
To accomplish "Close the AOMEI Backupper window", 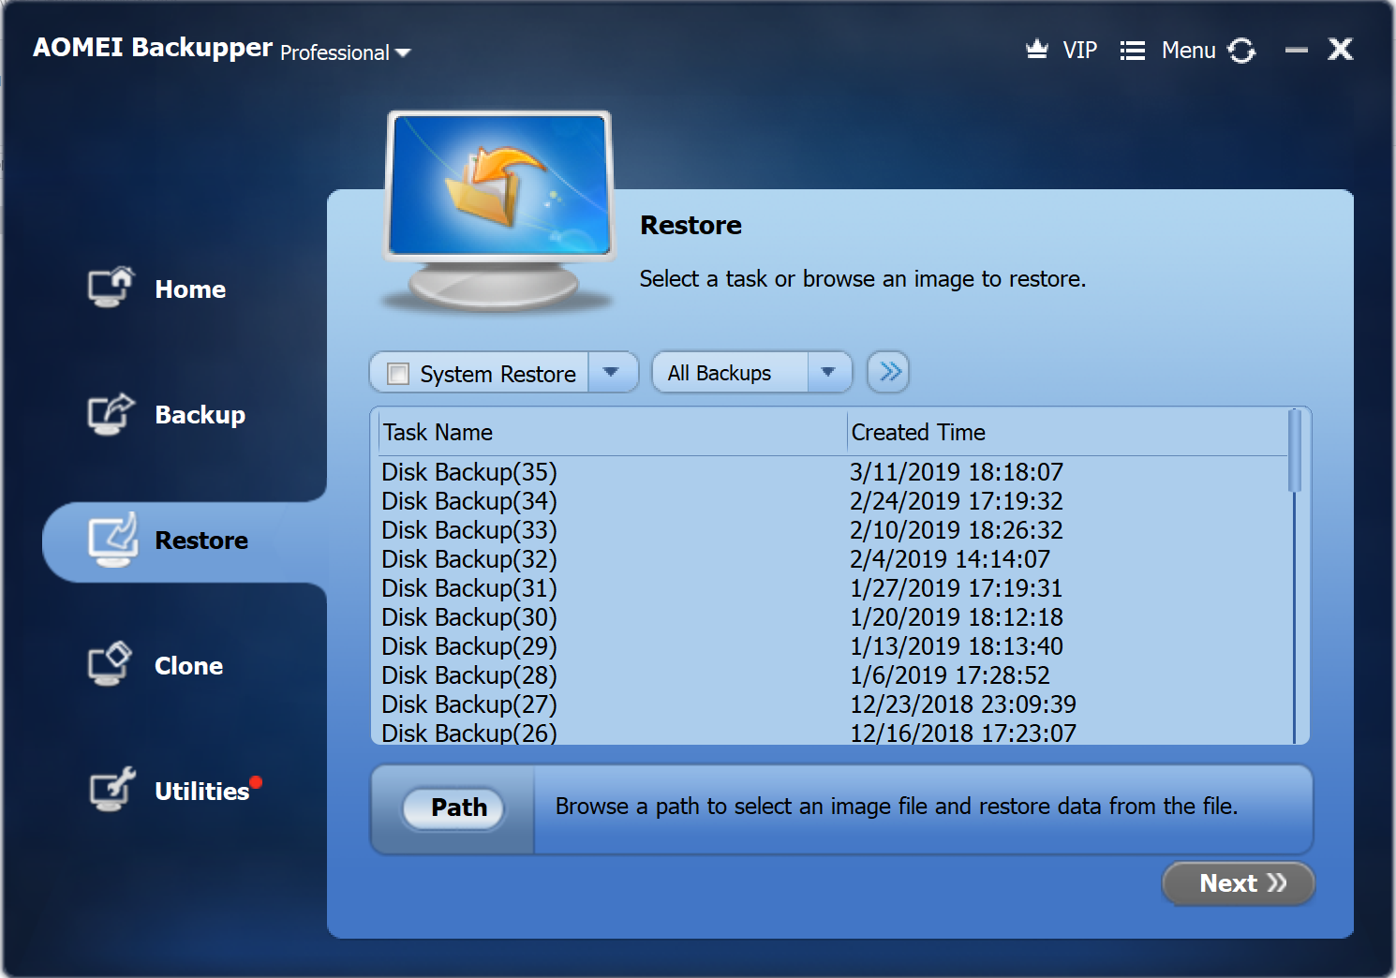I will [x=1341, y=49].
